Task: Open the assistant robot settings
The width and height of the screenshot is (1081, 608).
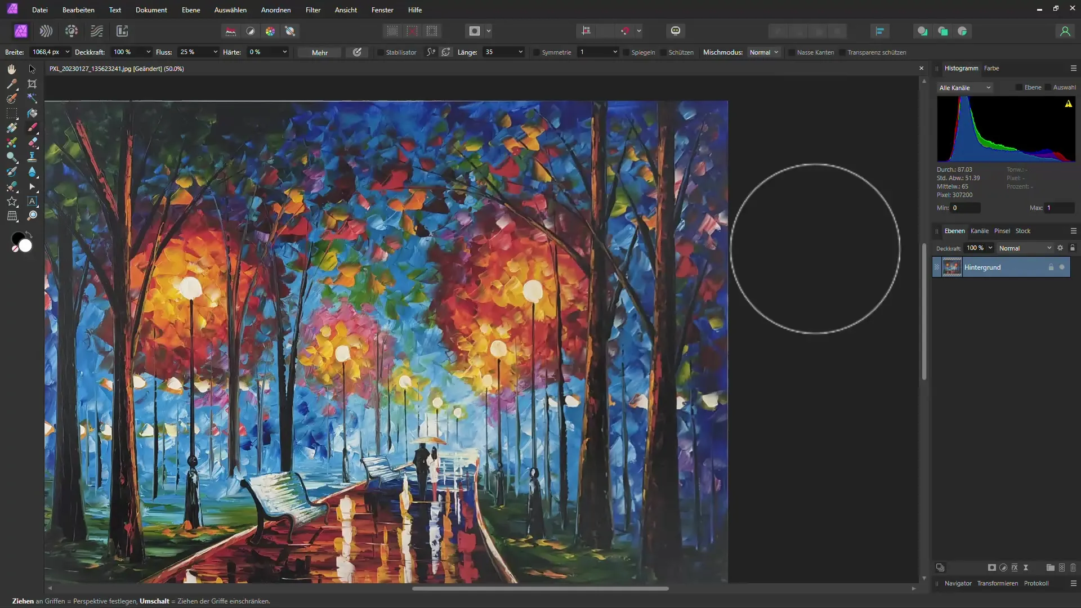Action: pyautogui.click(x=676, y=31)
